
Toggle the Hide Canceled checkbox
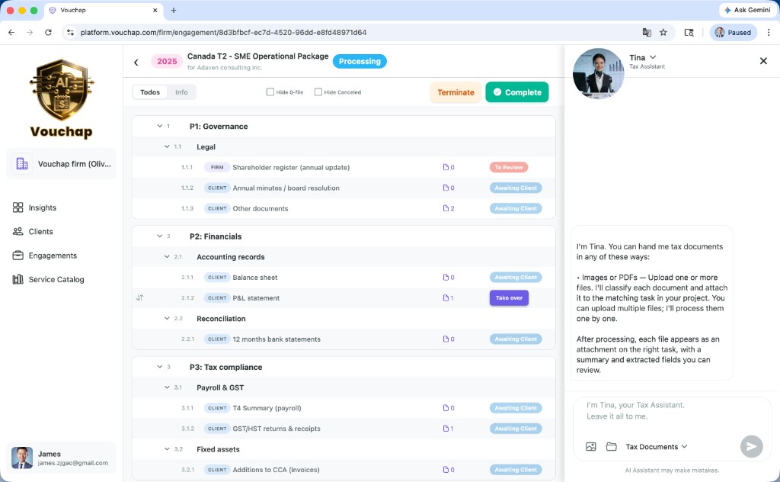coord(318,92)
